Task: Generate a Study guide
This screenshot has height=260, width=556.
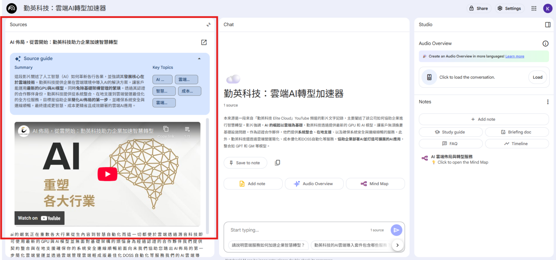Action: coord(450,132)
